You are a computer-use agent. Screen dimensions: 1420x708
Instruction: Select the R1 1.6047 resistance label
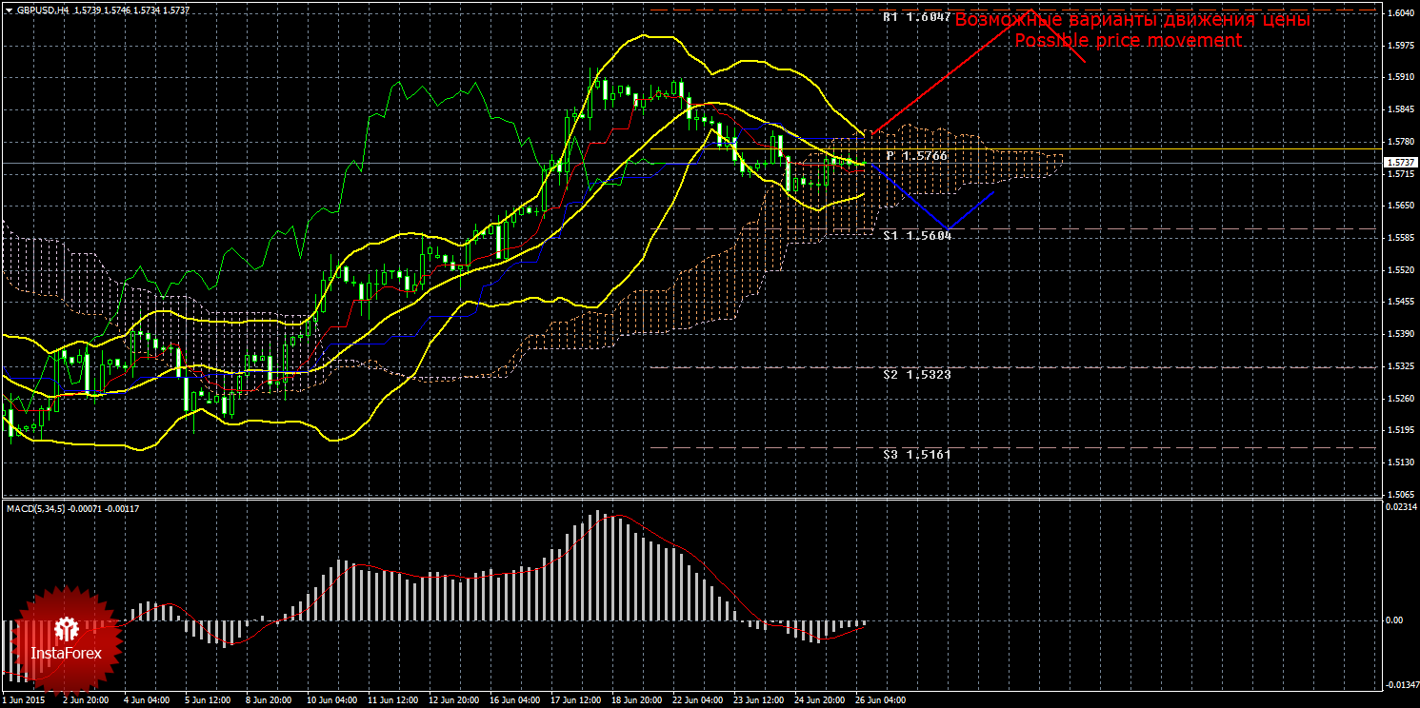(916, 17)
